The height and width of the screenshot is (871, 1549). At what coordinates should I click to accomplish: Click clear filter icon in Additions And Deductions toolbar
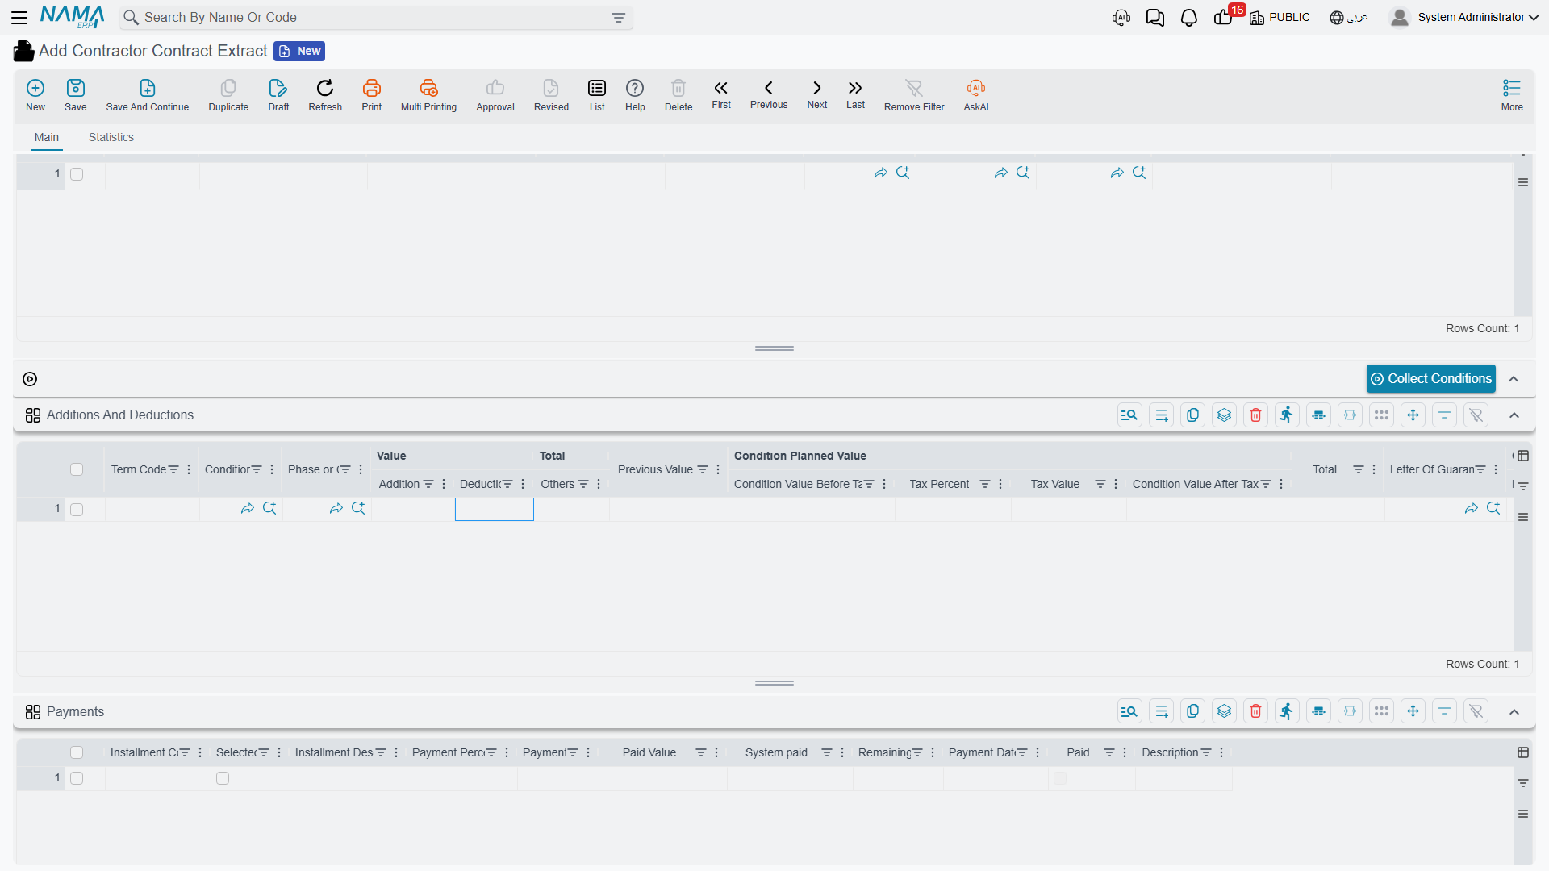(1476, 415)
